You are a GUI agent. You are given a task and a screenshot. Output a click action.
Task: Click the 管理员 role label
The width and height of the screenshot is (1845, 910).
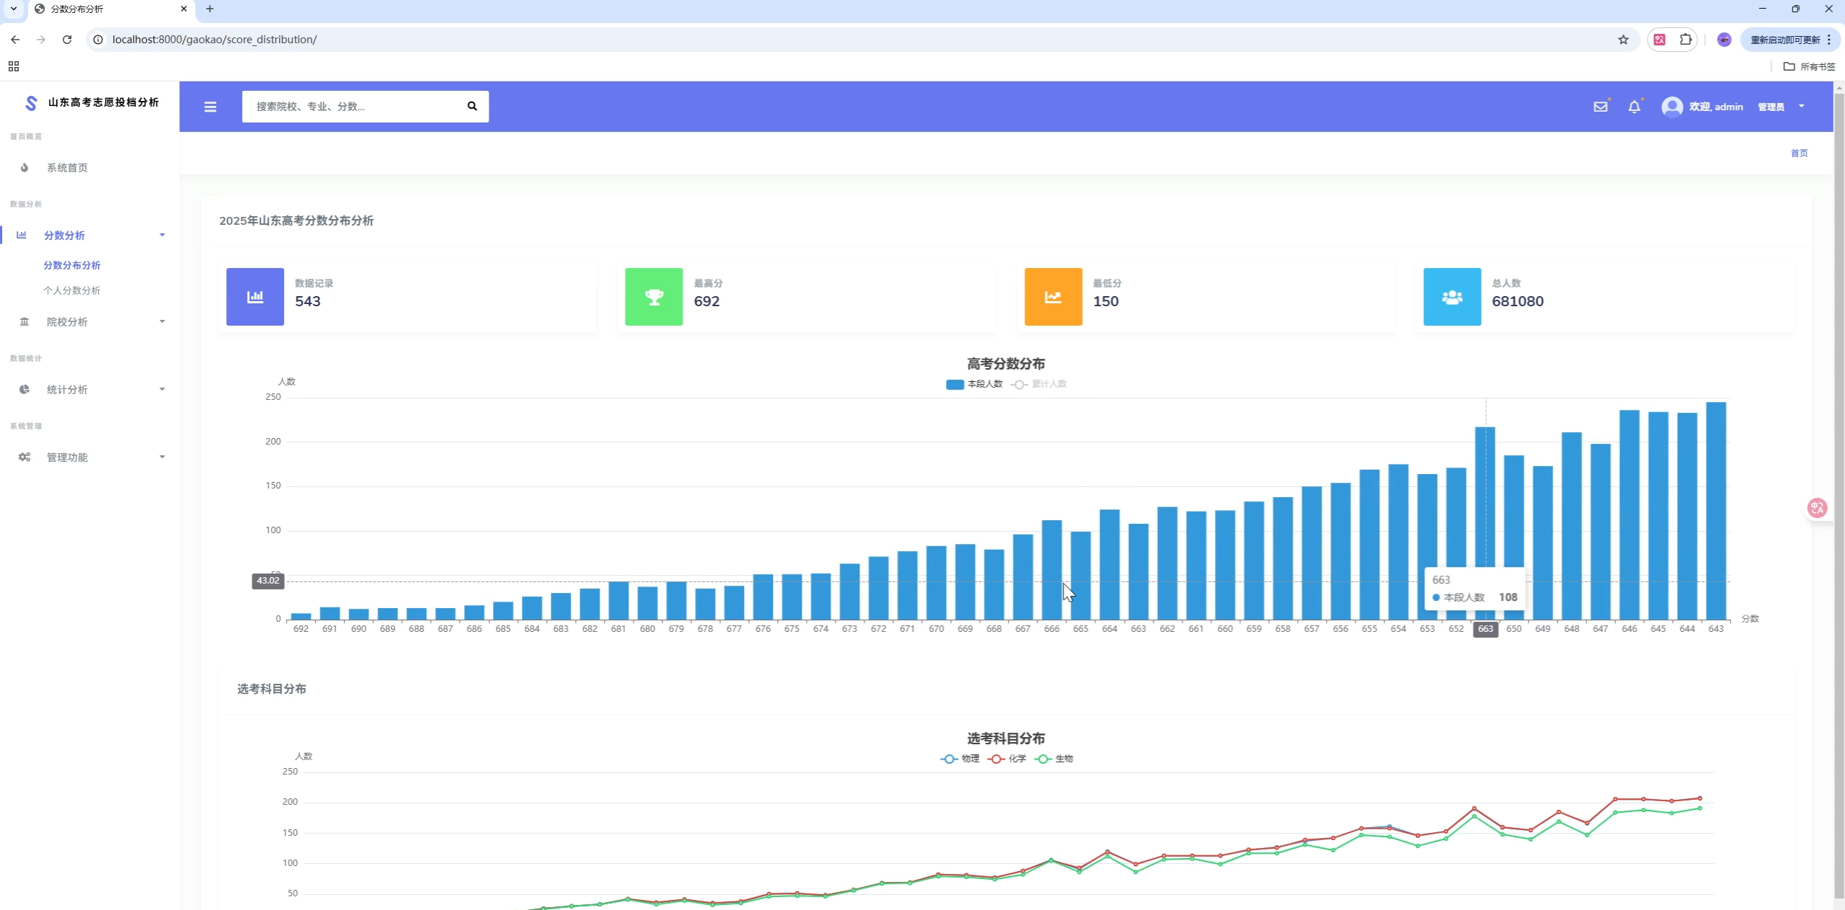pyautogui.click(x=1771, y=107)
